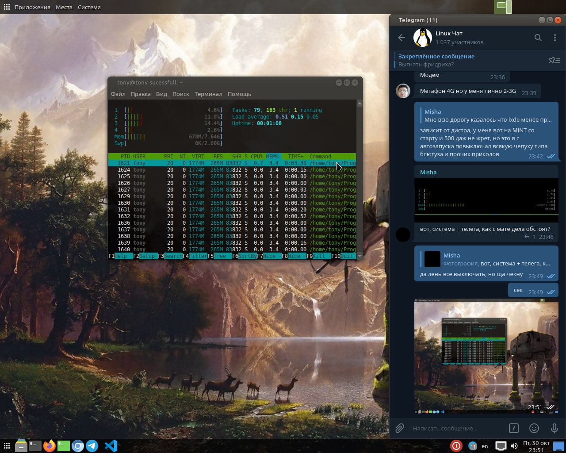Click htop F9 Kill button
The image size is (566, 453).
319,256
